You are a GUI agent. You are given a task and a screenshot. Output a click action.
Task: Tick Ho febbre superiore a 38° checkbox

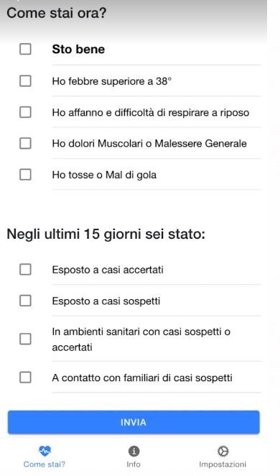pyautogui.click(x=25, y=81)
